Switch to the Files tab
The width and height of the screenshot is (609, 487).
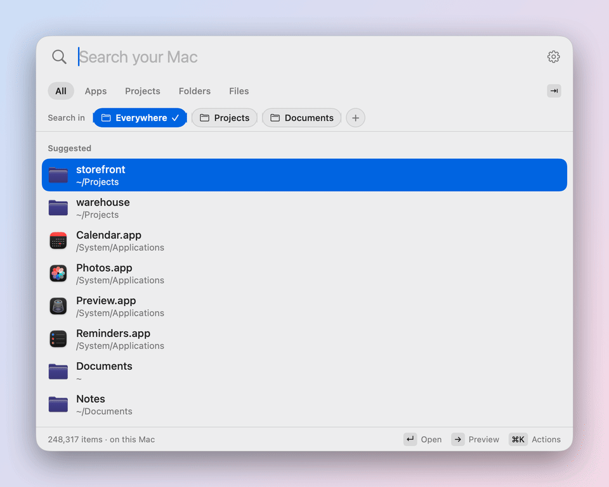point(239,91)
